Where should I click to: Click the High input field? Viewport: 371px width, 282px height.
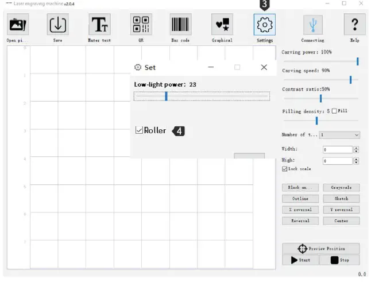coord(338,161)
